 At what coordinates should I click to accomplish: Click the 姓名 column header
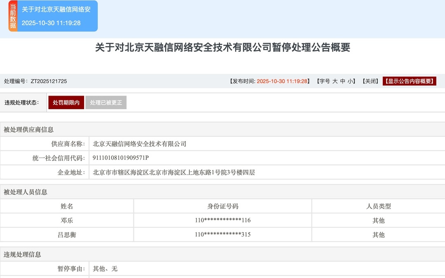pyautogui.click(x=67, y=206)
